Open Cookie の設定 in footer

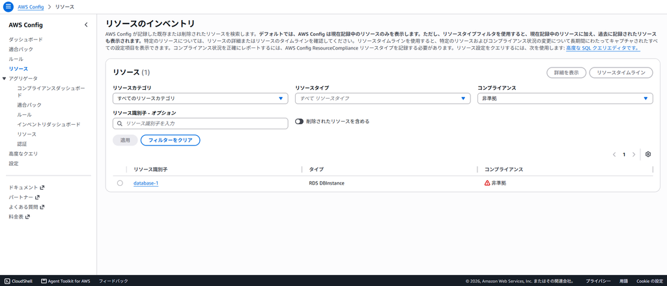click(x=649, y=281)
